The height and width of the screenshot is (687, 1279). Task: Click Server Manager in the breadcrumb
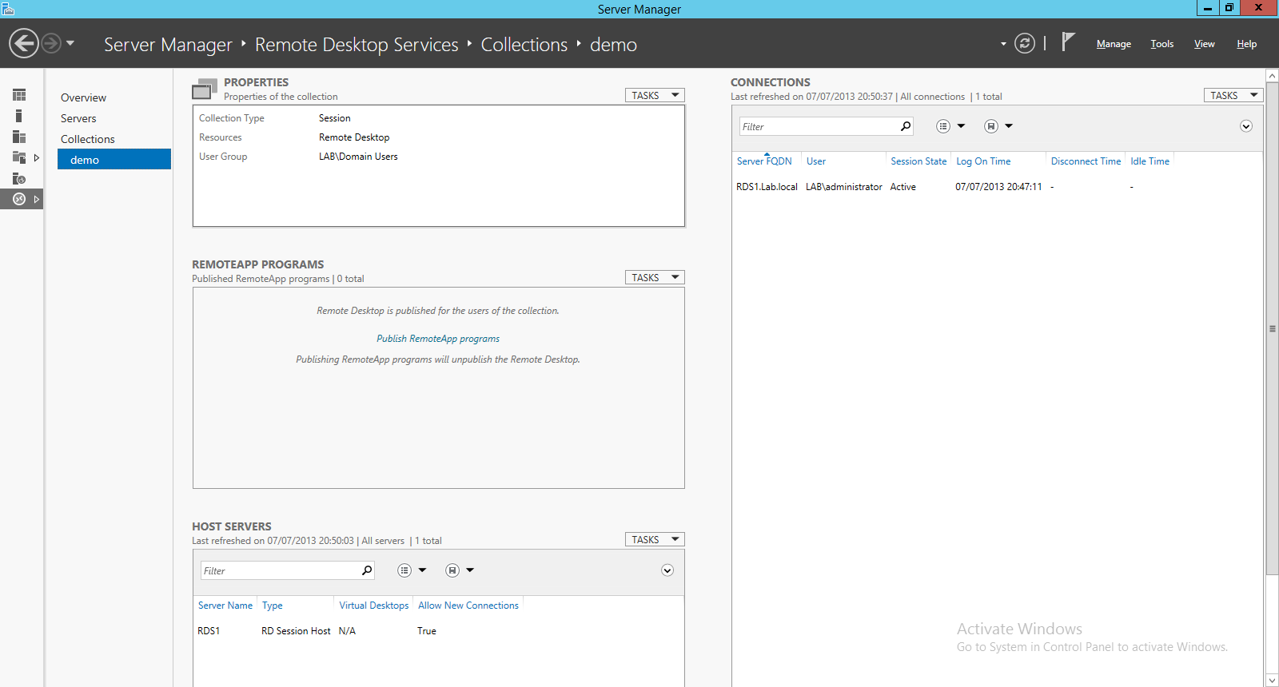pos(168,45)
